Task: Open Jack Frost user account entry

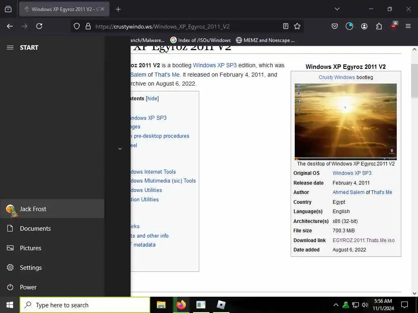Action: (x=52, y=209)
